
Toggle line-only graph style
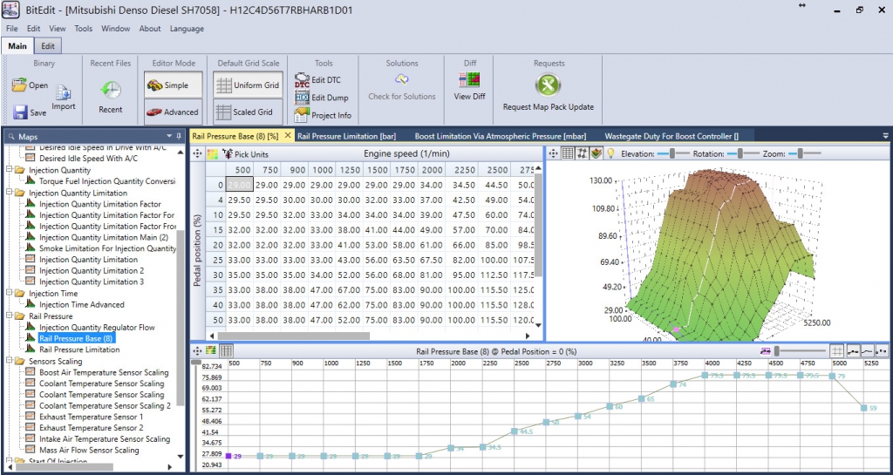tap(867, 351)
